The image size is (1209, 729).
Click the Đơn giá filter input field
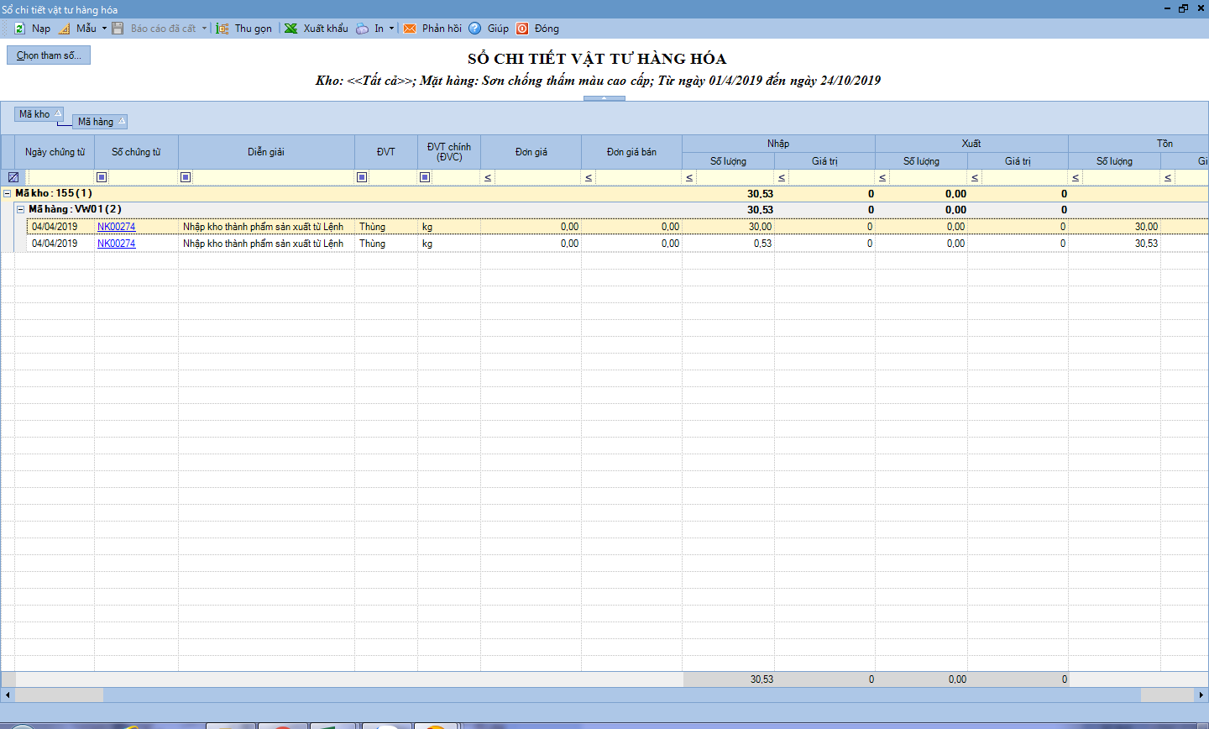[x=538, y=177]
